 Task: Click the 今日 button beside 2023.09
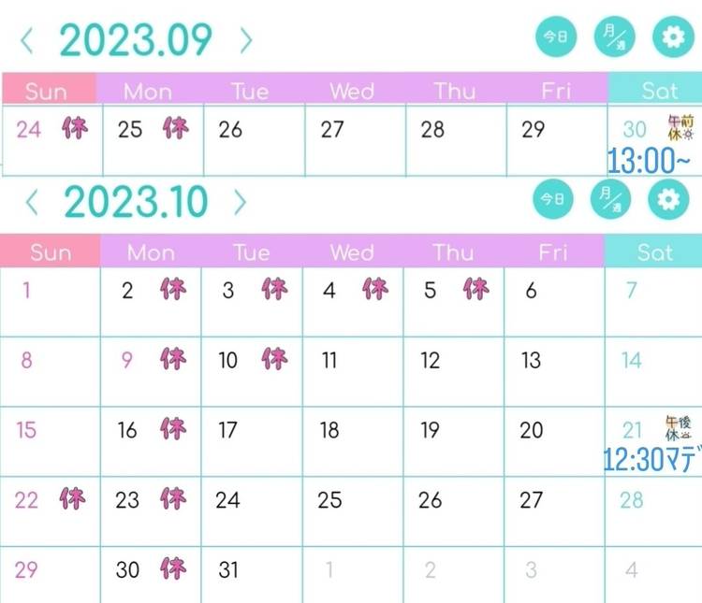click(x=553, y=37)
